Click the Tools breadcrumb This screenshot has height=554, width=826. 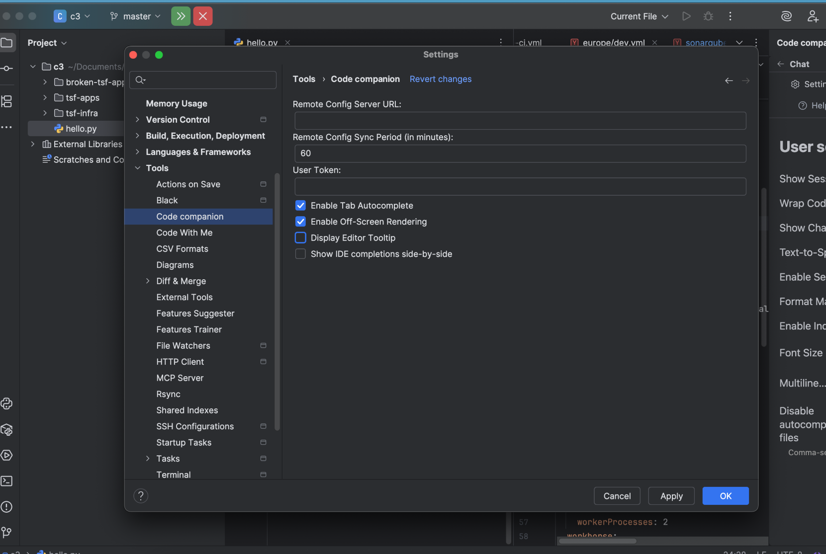(x=304, y=79)
